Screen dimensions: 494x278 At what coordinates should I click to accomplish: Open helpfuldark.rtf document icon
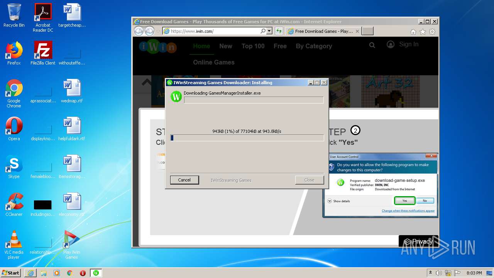pyautogui.click(x=72, y=129)
